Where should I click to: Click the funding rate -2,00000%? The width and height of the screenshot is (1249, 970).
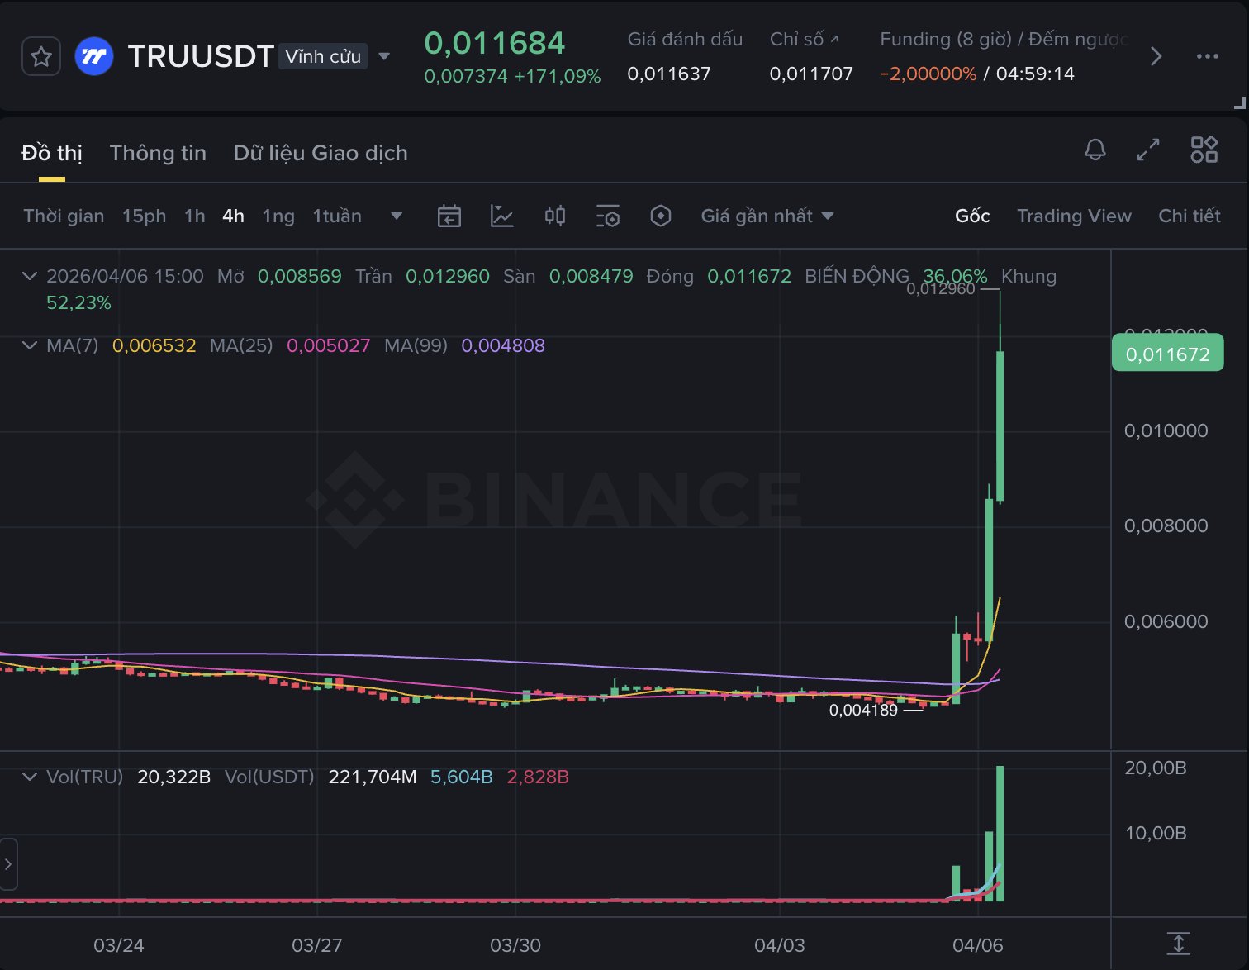(x=928, y=74)
